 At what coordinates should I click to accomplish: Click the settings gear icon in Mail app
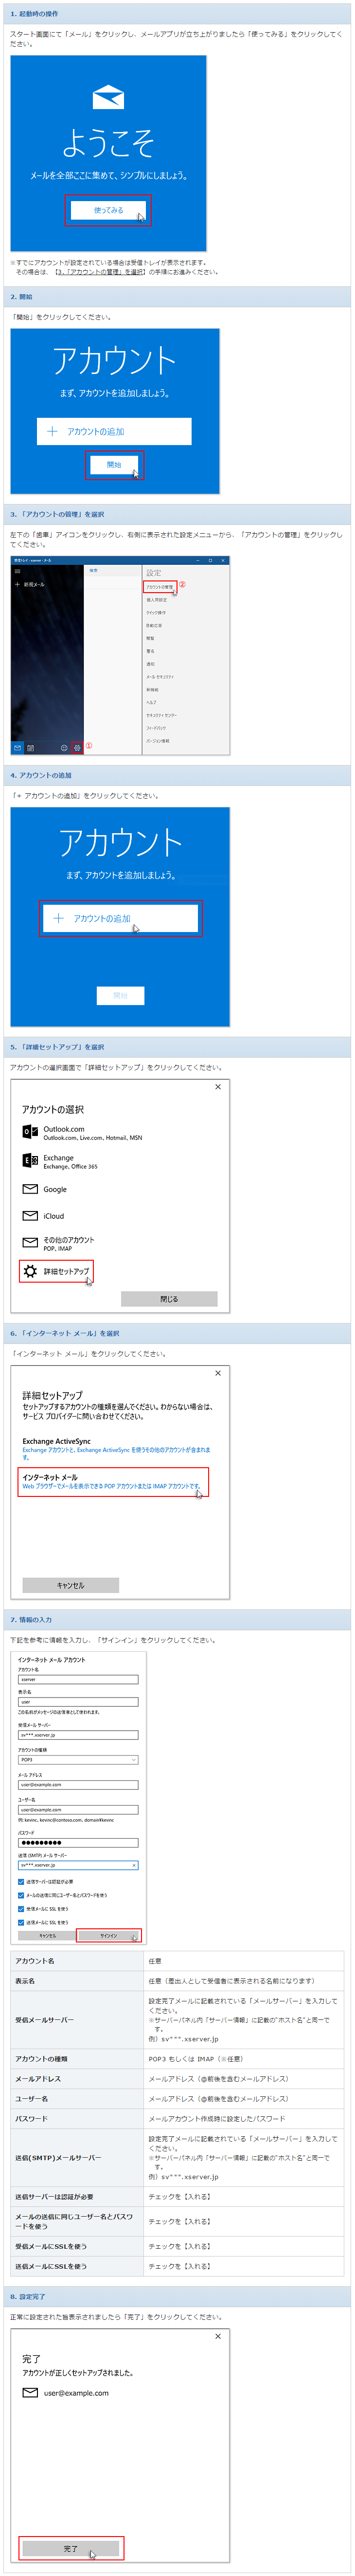(x=77, y=747)
